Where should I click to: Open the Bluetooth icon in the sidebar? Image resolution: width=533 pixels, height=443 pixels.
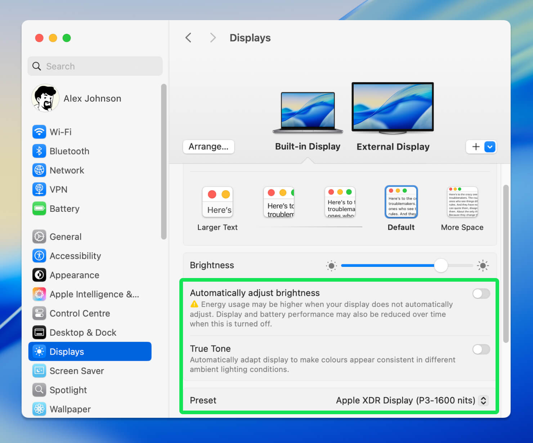point(39,151)
